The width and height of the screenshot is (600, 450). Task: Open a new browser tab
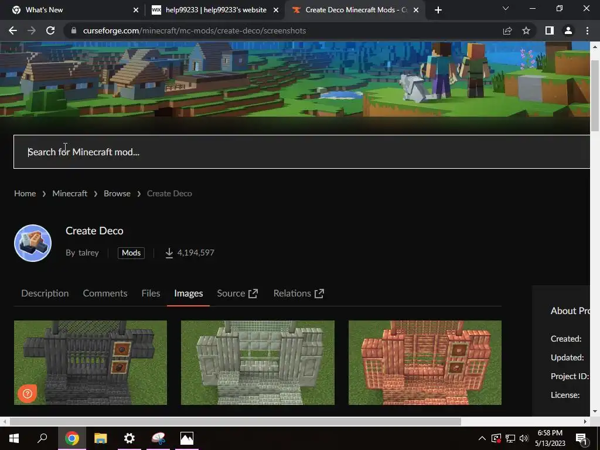coord(438,10)
